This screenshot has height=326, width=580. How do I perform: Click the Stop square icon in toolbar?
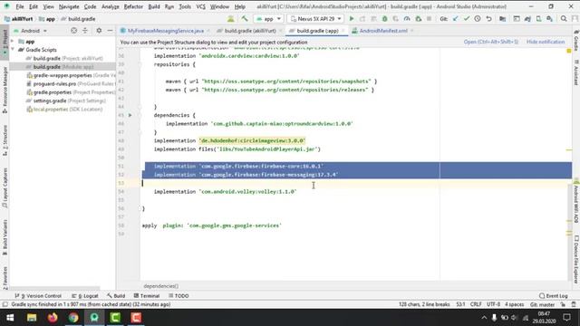(x=429, y=19)
